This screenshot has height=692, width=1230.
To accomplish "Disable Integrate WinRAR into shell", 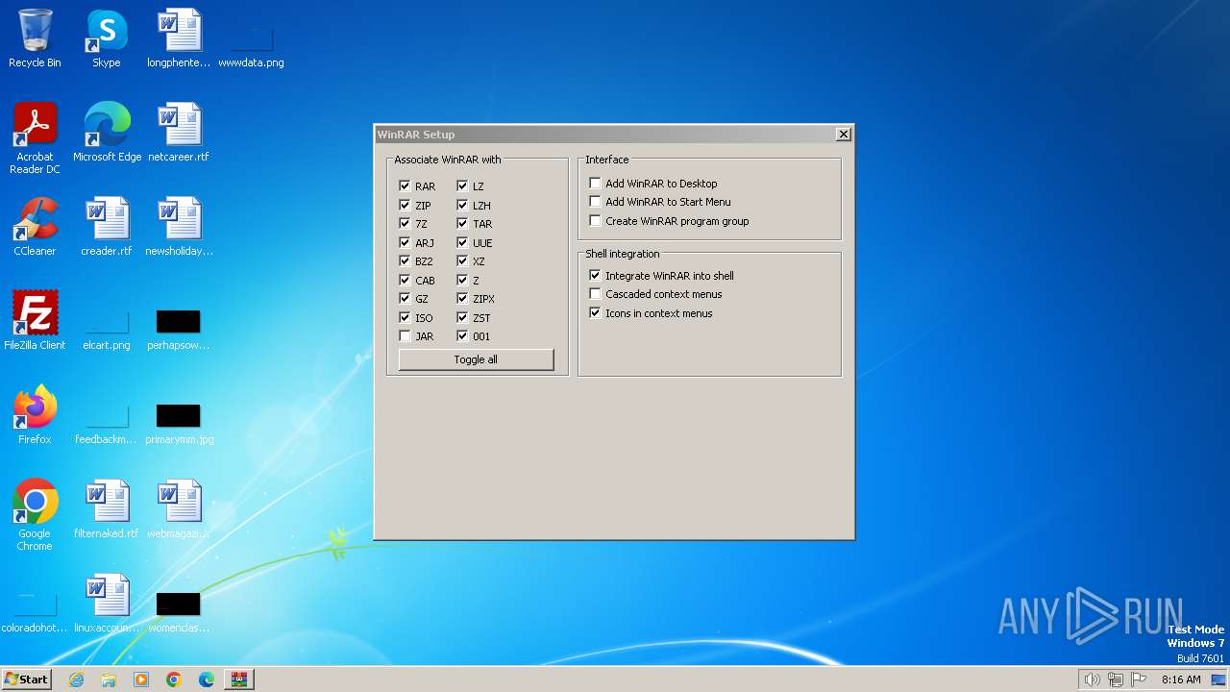I will pyautogui.click(x=595, y=275).
